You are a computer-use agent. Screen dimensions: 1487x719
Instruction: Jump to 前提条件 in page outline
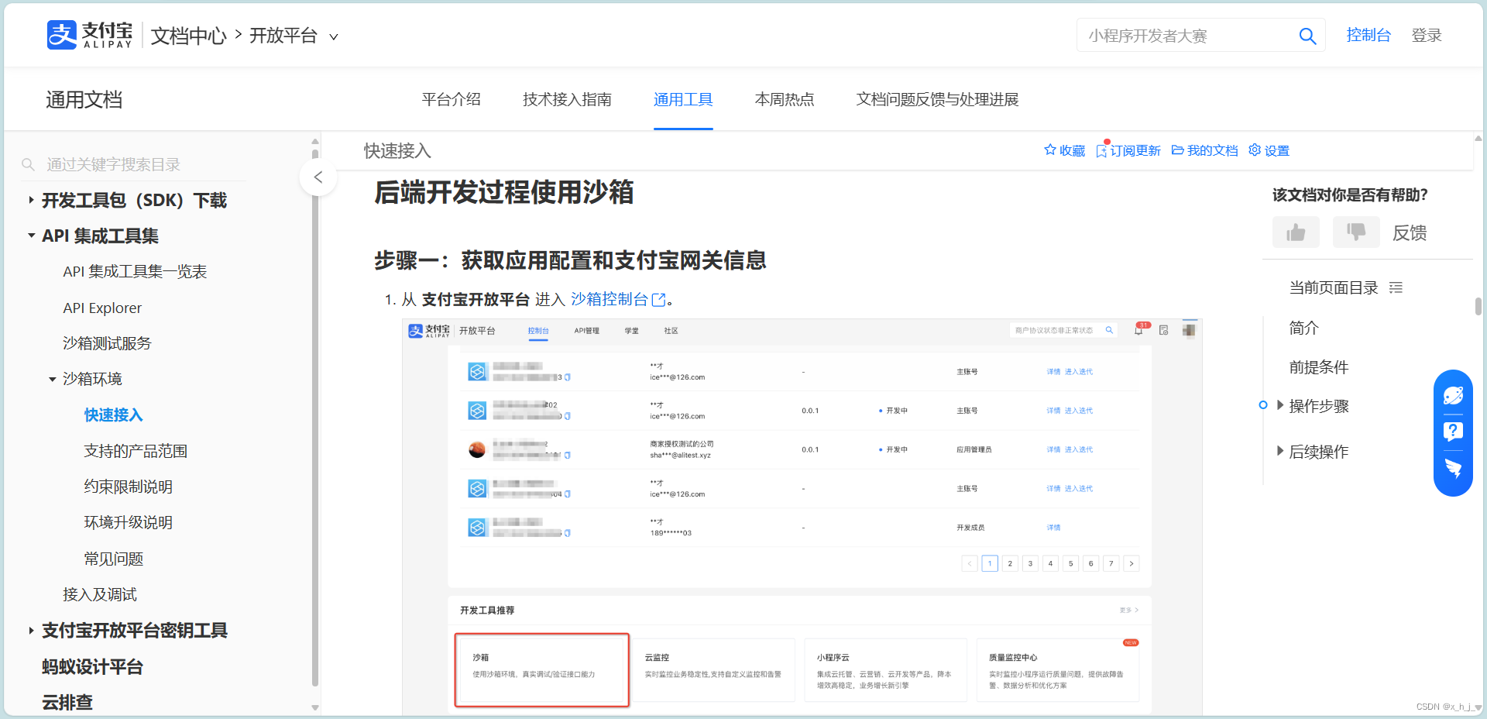tap(1319, 367)
